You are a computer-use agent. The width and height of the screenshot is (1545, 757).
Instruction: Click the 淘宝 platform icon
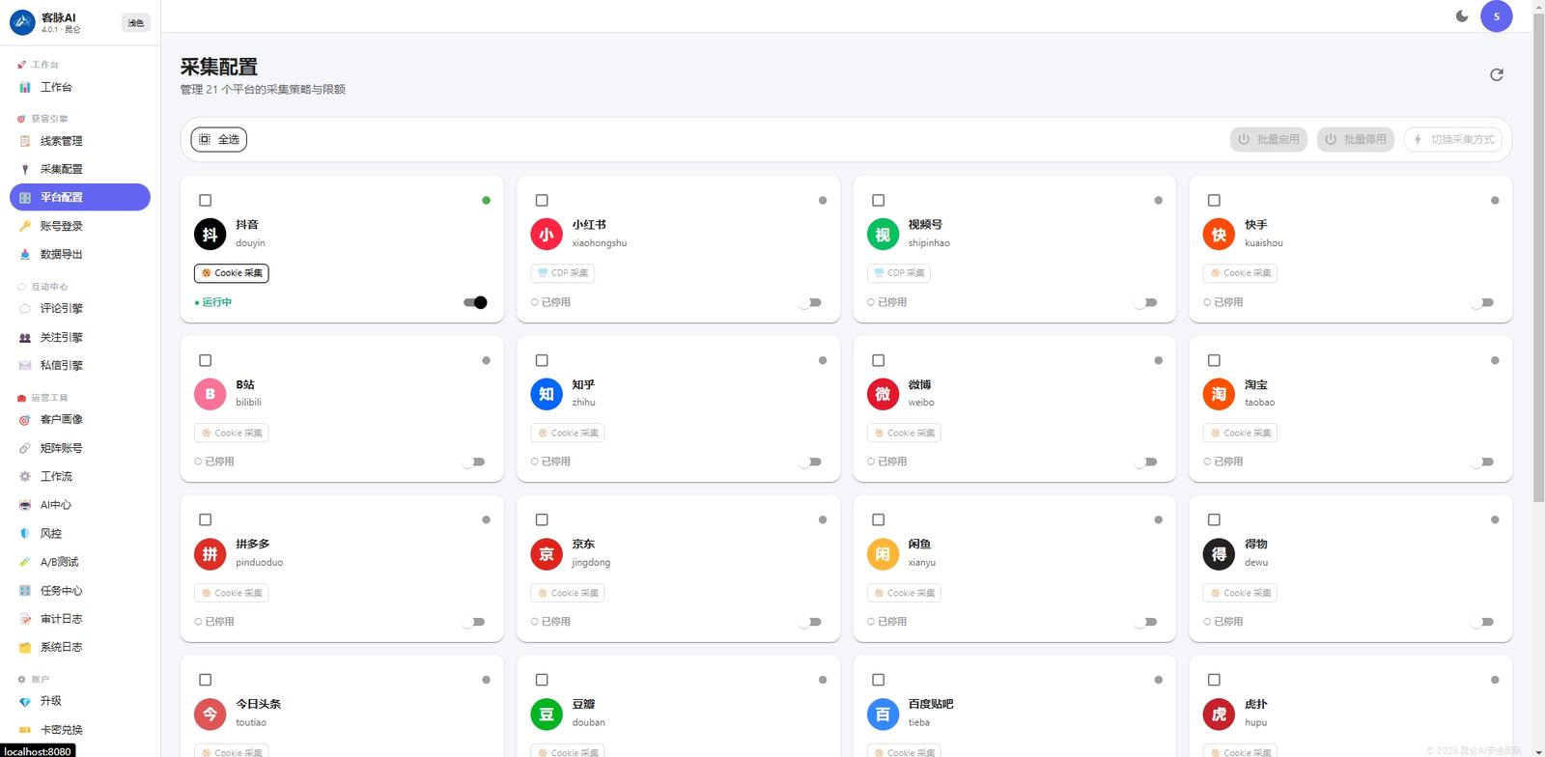(1219, 394)
